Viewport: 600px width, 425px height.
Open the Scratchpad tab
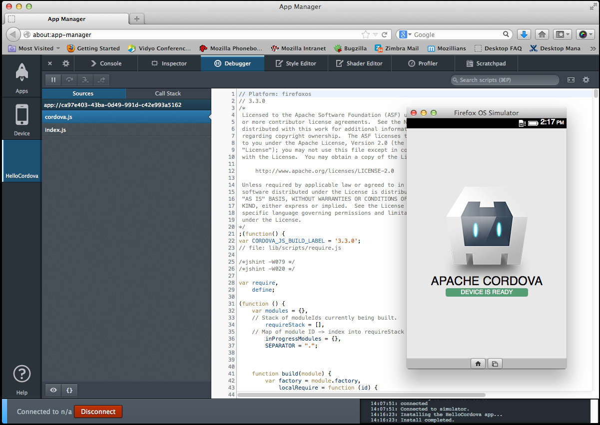click(x=486, y=63)
